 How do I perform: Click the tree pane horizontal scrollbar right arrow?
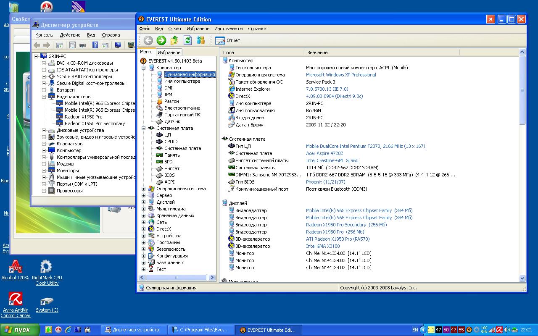pyautogui.click(x=212, y=278)
